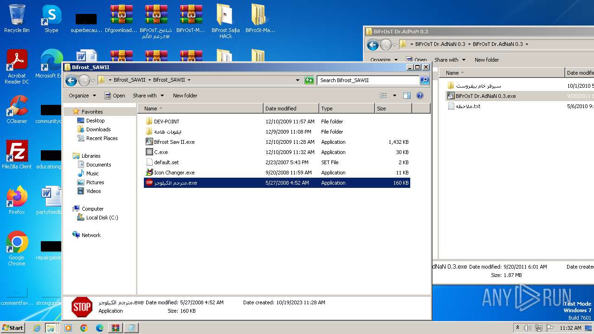Select Recent Places in navigation pane

(x=102, y=138)
